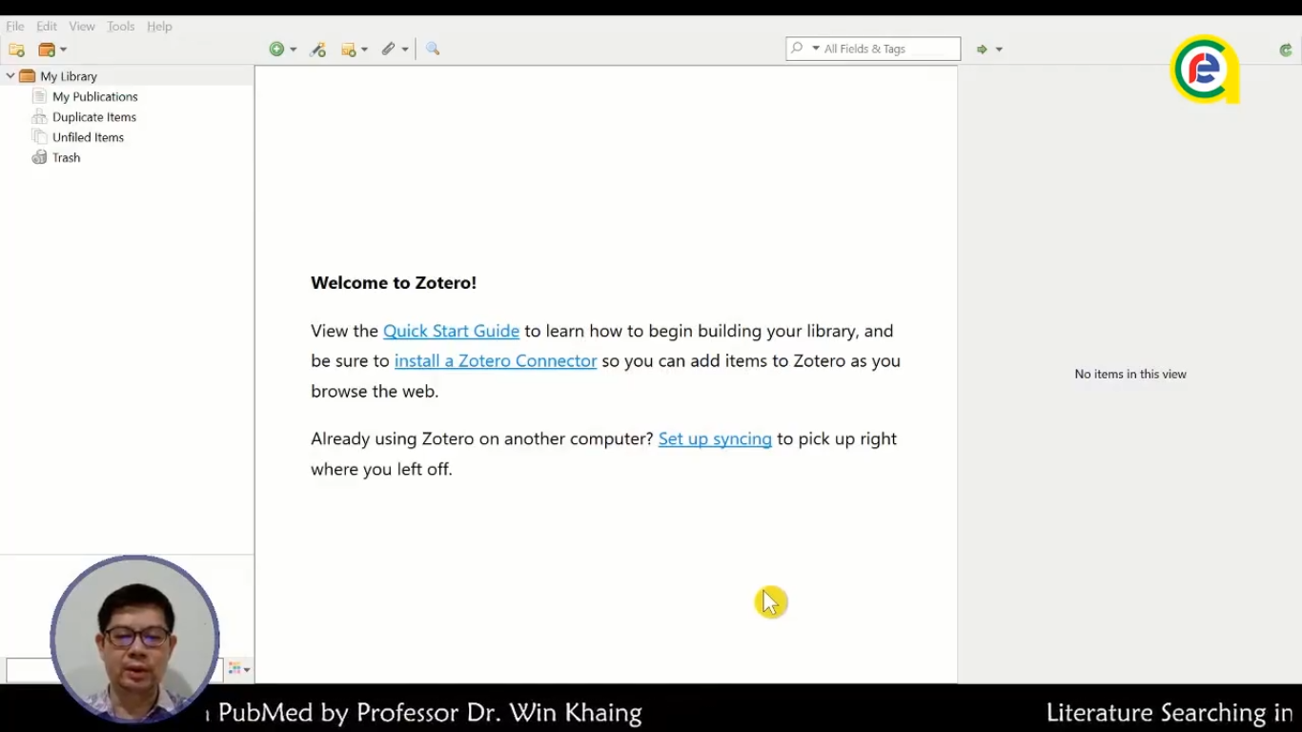Open the New Item dropdown arrow

tap(294, 50)
